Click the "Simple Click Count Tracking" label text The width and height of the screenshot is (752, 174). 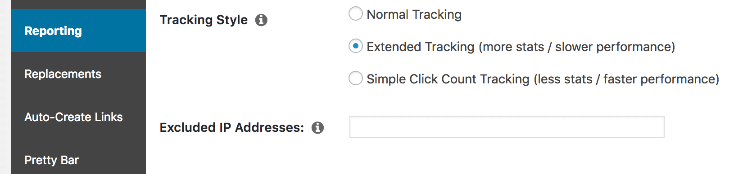(x=448, y=79)
